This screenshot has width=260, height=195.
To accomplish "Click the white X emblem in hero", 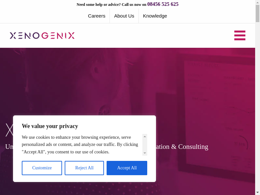I will tap(9, 130).
